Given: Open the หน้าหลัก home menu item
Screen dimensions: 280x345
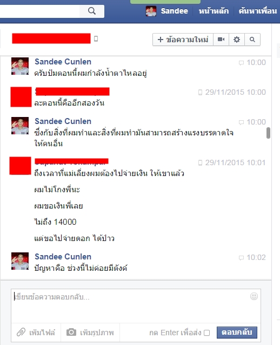Looking at the screenshot, I should (214, 11).
